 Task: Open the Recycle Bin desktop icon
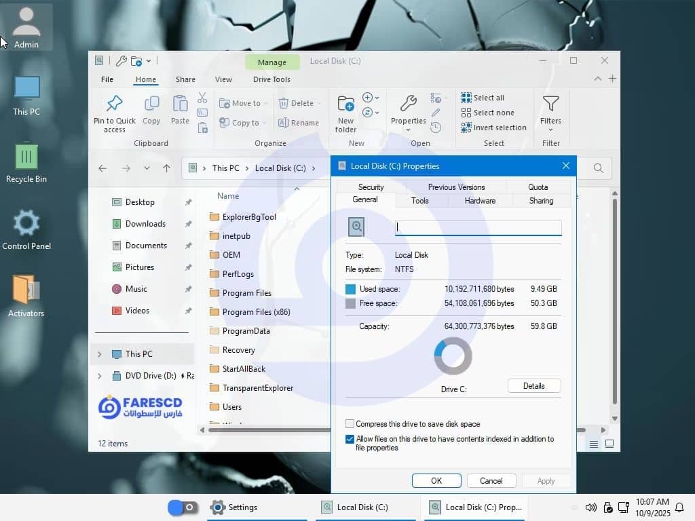(x=26, y=156)
